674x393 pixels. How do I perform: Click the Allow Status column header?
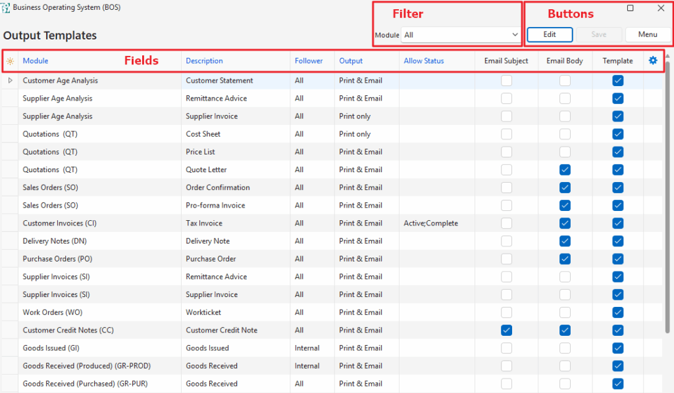click(424, 61)
